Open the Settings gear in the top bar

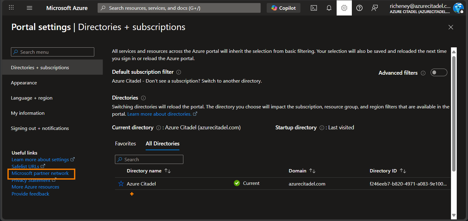click(x=344, y=8)
